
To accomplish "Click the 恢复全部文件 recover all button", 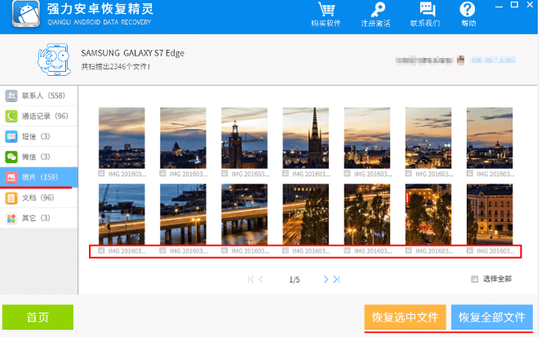I will (492, 317).
